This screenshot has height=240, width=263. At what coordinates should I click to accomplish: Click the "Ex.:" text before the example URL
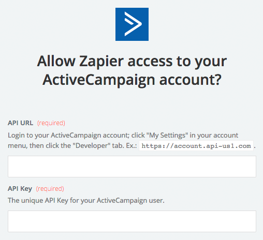[x=131, y=146]
